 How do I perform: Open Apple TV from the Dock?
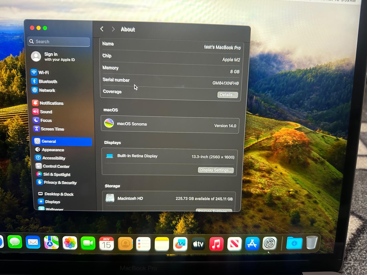pos(198,244)
